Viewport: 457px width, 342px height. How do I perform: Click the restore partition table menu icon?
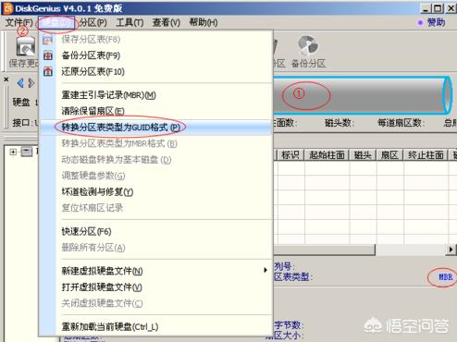tap(48, 71)
